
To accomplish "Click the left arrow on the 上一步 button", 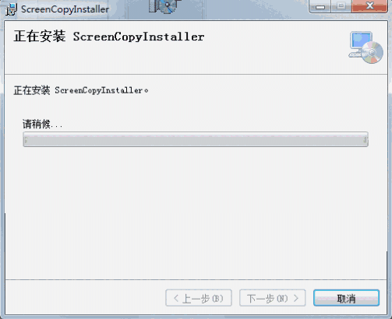I will [x=176, y=298].
